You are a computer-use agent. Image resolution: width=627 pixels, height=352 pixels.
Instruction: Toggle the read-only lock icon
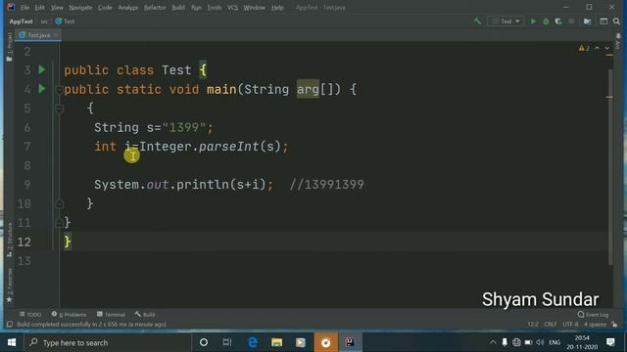614,325
